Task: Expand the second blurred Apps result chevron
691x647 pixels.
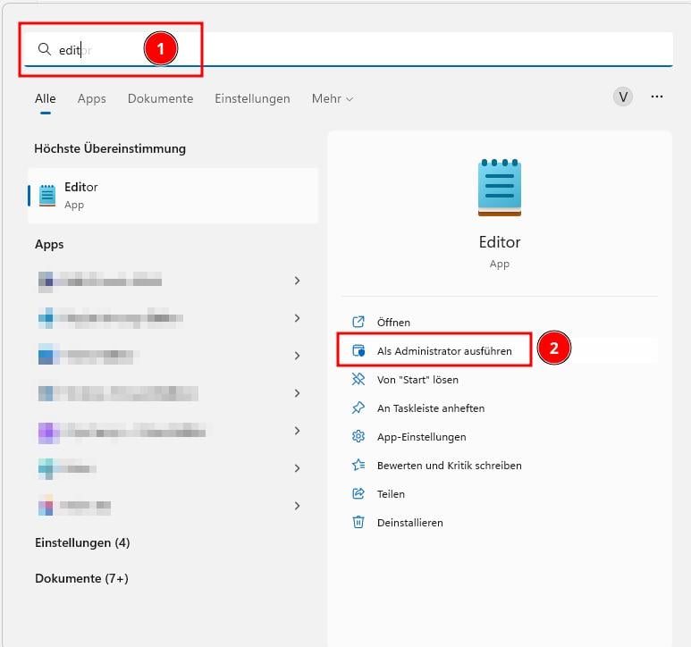Action: click(x=297, y=318)
